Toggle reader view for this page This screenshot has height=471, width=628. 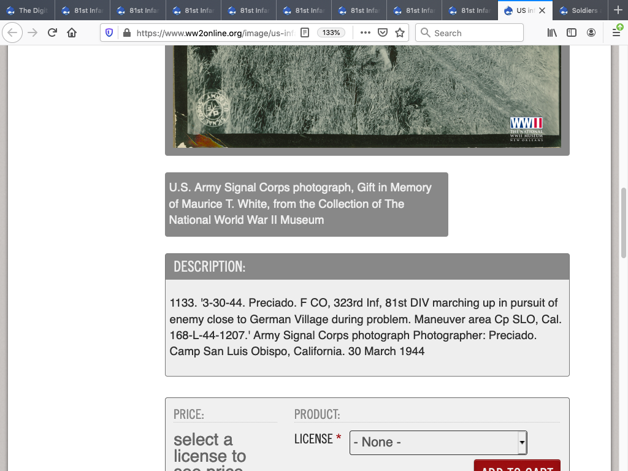point(305,33)
